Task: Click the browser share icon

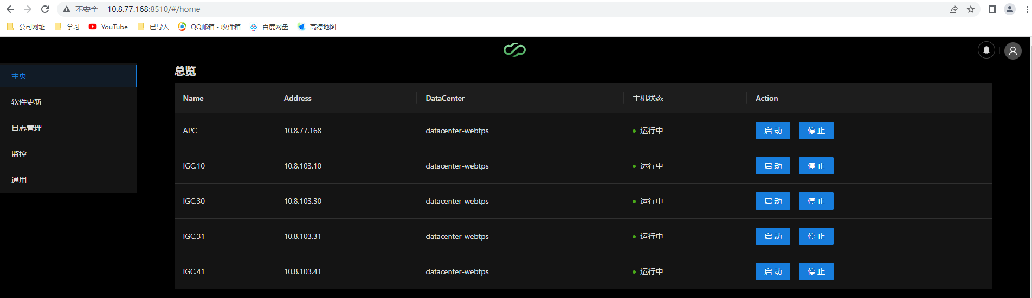Action: pos(953,9)
